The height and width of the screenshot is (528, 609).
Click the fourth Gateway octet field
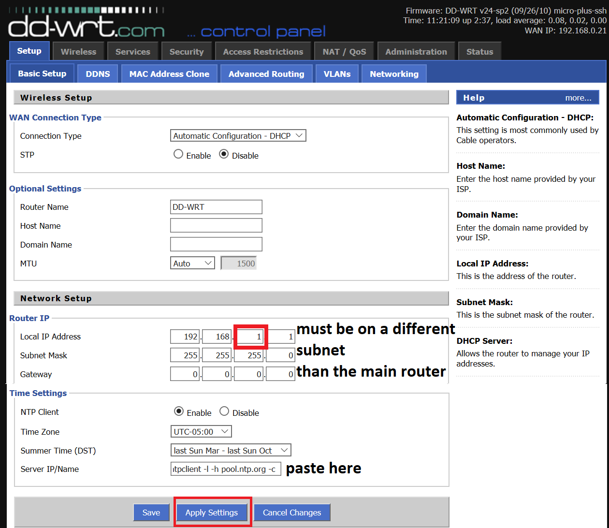pyautogui.click(x=280, y=374)
